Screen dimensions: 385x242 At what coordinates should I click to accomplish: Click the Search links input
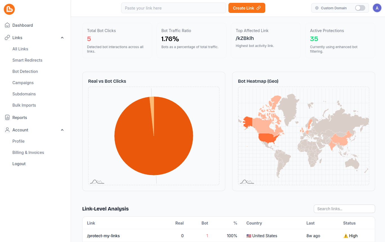point(344,209)
